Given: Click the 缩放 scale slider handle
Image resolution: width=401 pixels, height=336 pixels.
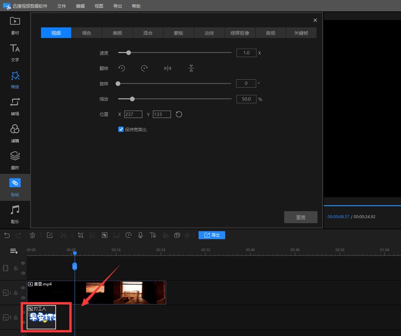Looking at the screenshot, I should pos(132,99).
